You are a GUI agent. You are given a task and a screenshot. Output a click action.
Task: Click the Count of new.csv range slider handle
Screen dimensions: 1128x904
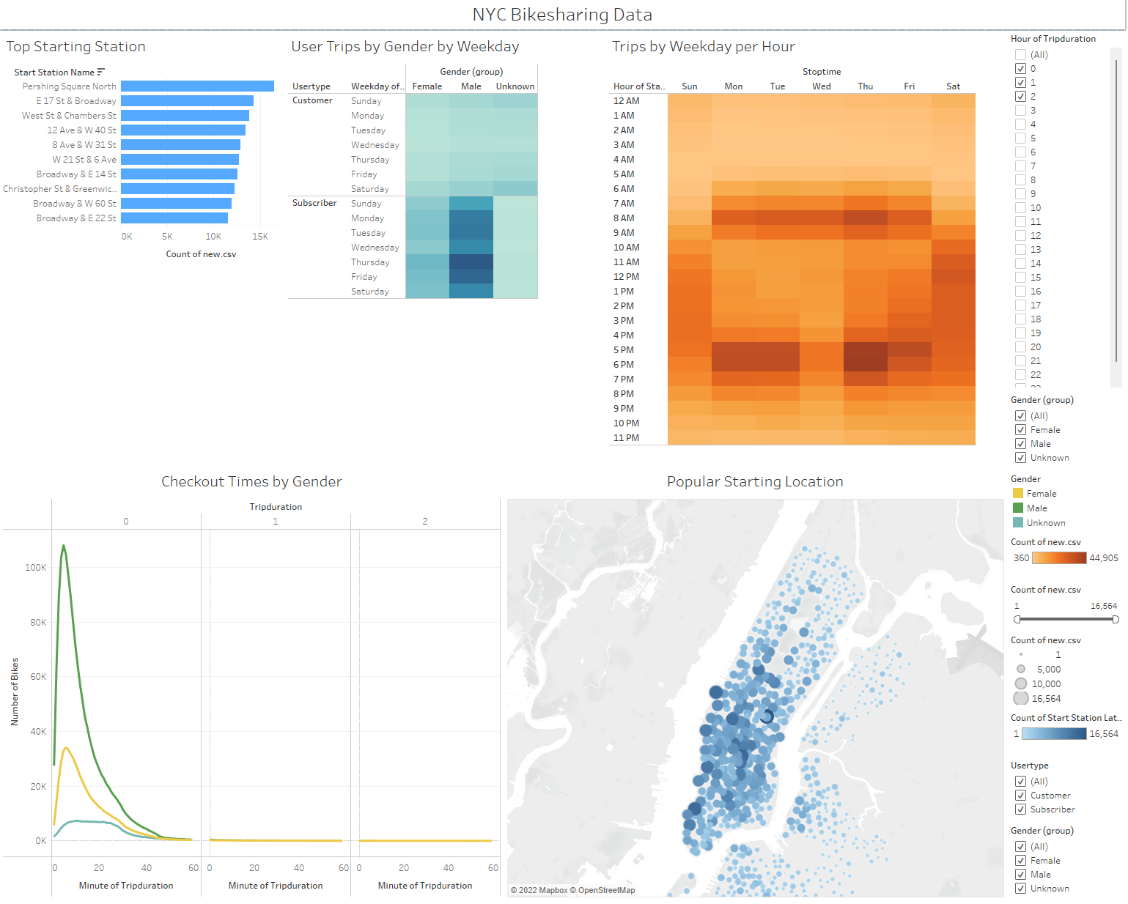(1016, 619)
